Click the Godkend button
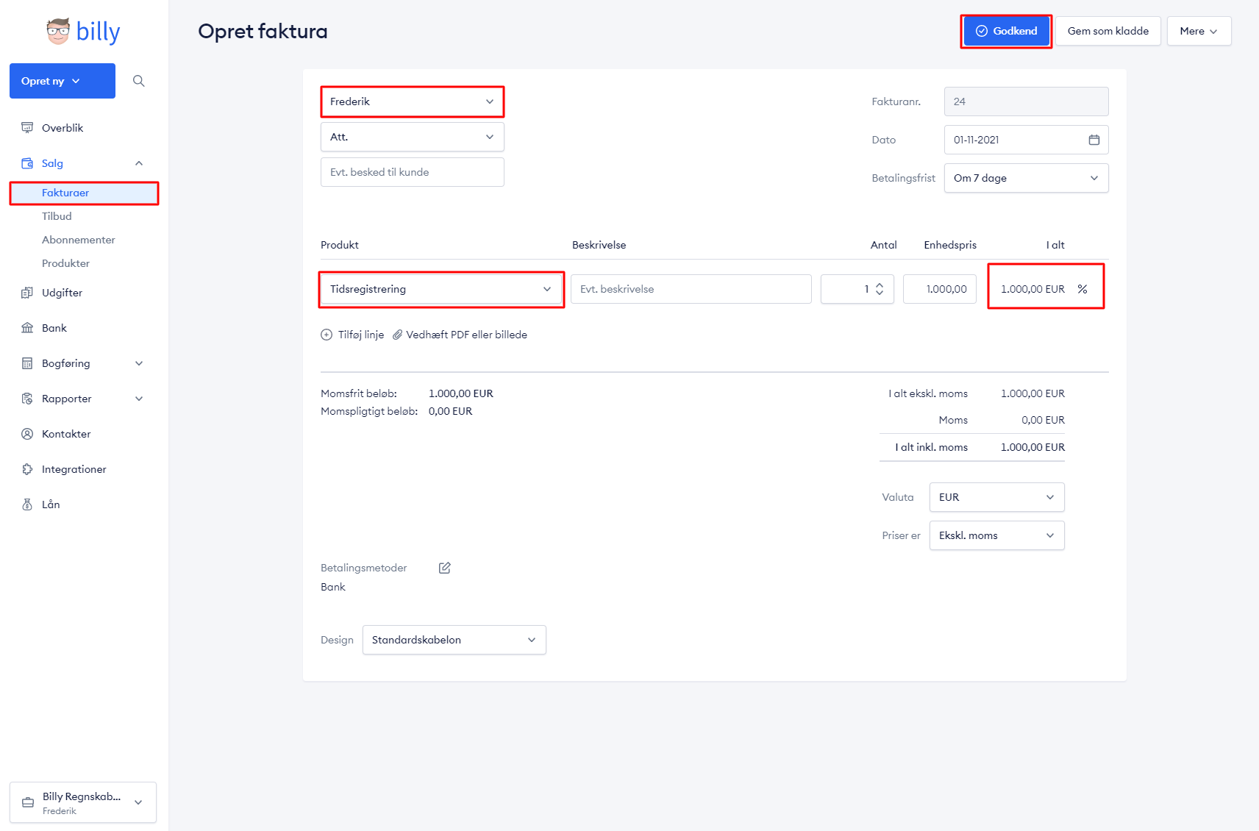This screenshot has height=831, width=1259. click(x=1007, y=31)
